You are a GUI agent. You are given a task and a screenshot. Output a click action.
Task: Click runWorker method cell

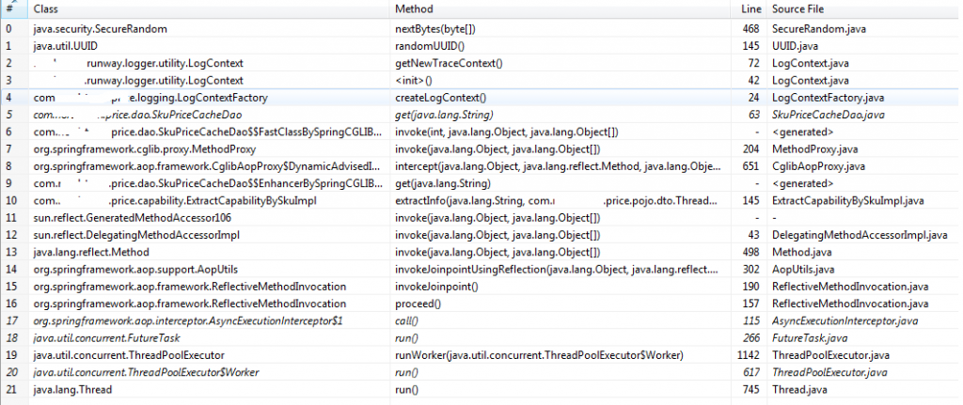click(539, 355)
